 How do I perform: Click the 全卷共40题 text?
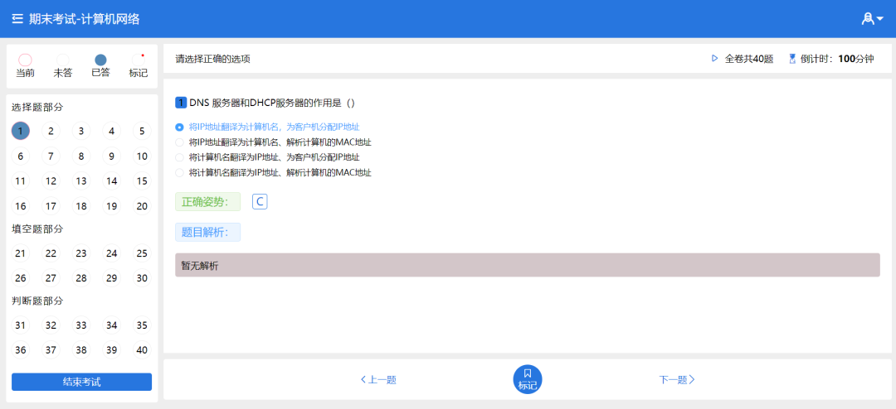(x=748, y=58)
